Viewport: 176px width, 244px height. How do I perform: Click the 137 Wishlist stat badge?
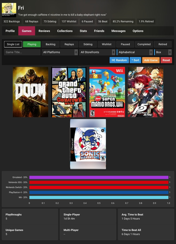[x=69, y=21]
